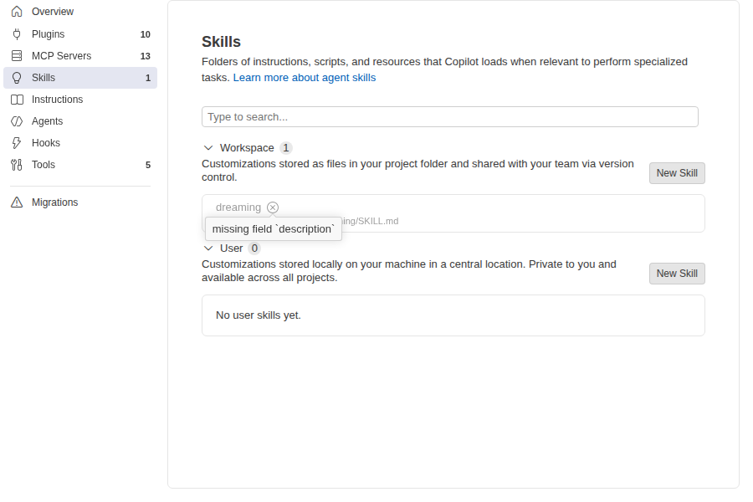Screen dimensions: 753x502
Task: Click the Plugins count badge 10
Action: click(x=145, y=34)
